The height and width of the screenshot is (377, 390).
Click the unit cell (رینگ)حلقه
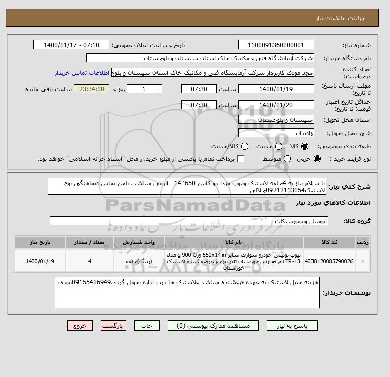click(139, 261)
